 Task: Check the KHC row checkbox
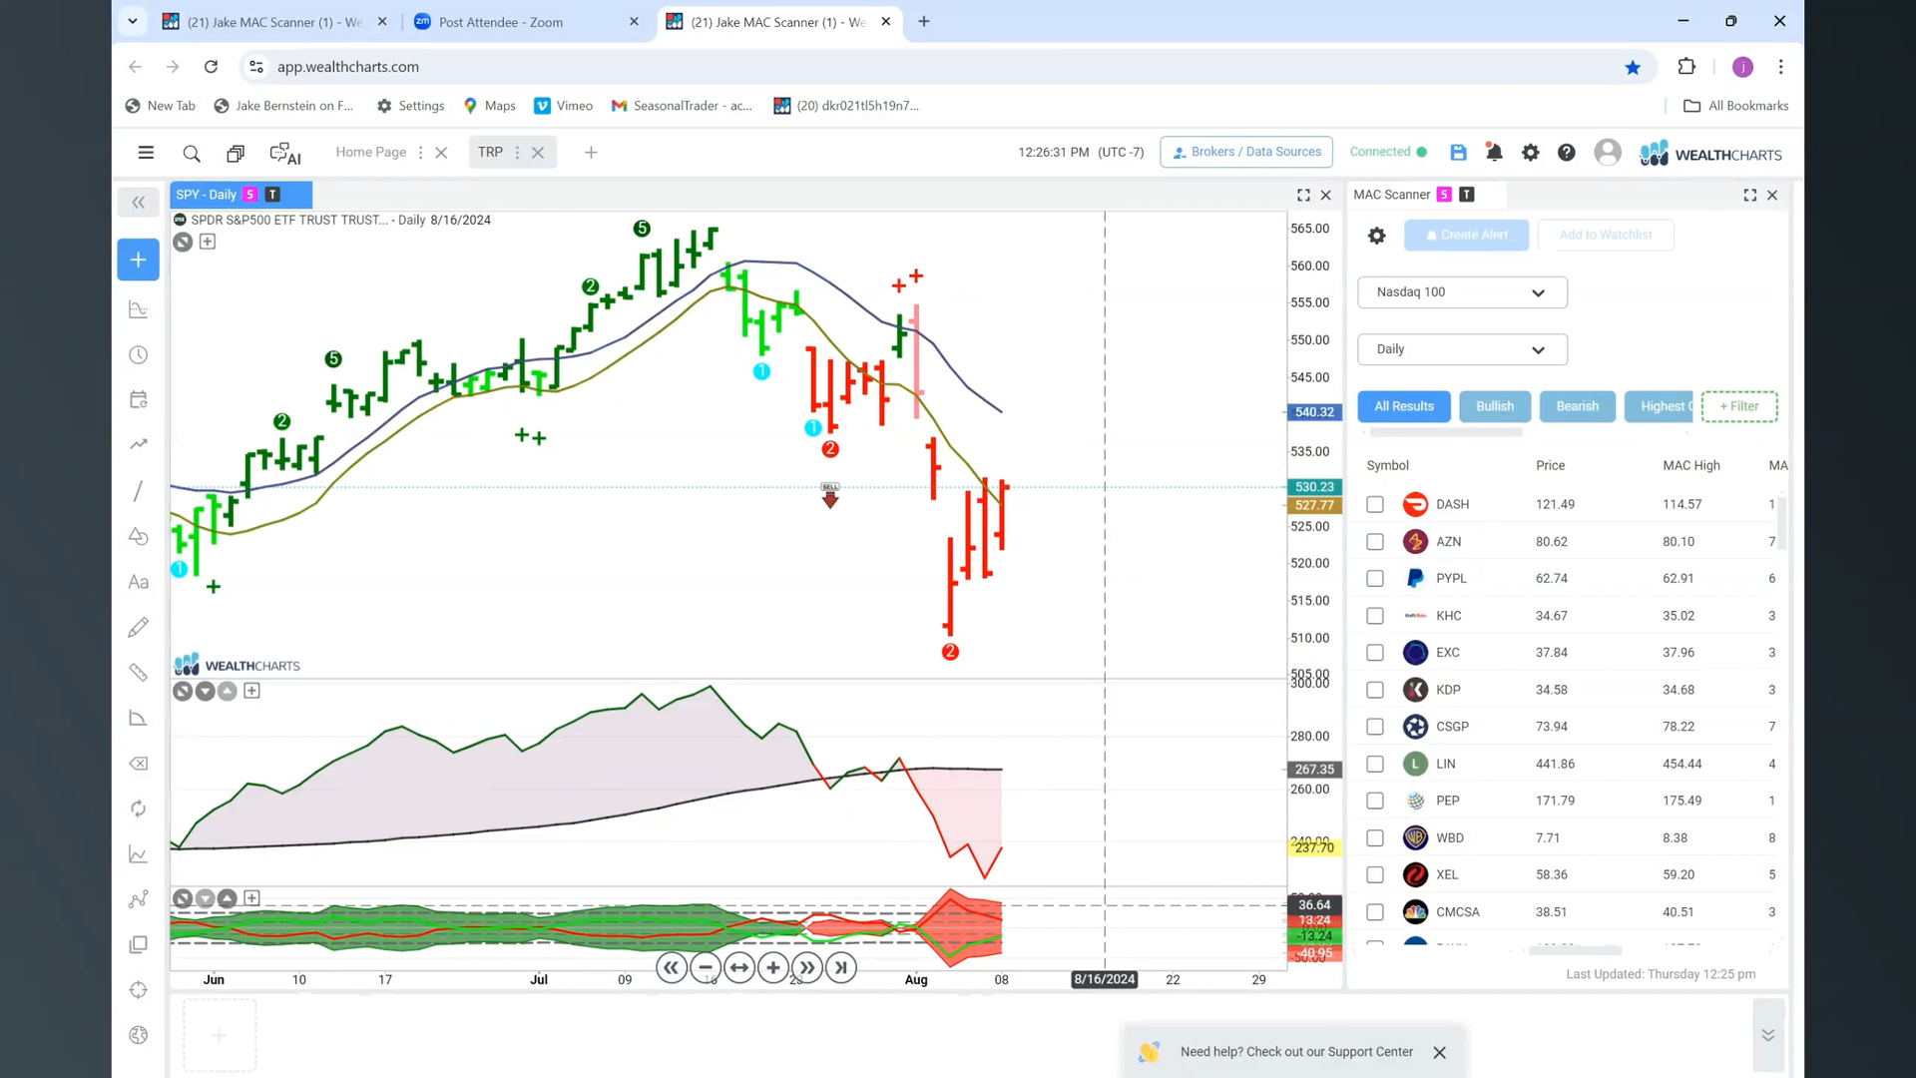[x=1375, y=616]
